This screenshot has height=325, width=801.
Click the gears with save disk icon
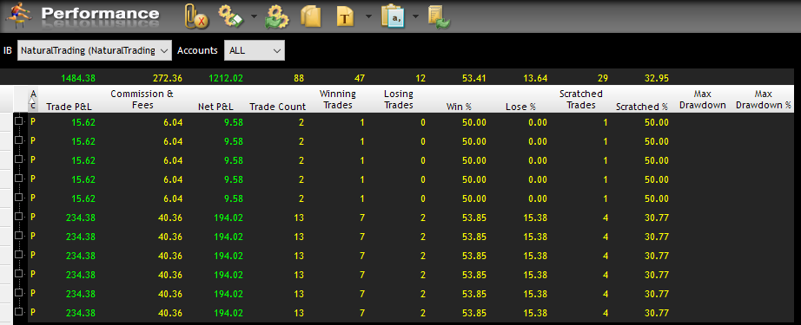(231, 16)
